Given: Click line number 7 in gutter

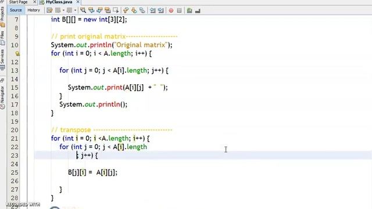Looking at the screenshot, I should point(16,19).
